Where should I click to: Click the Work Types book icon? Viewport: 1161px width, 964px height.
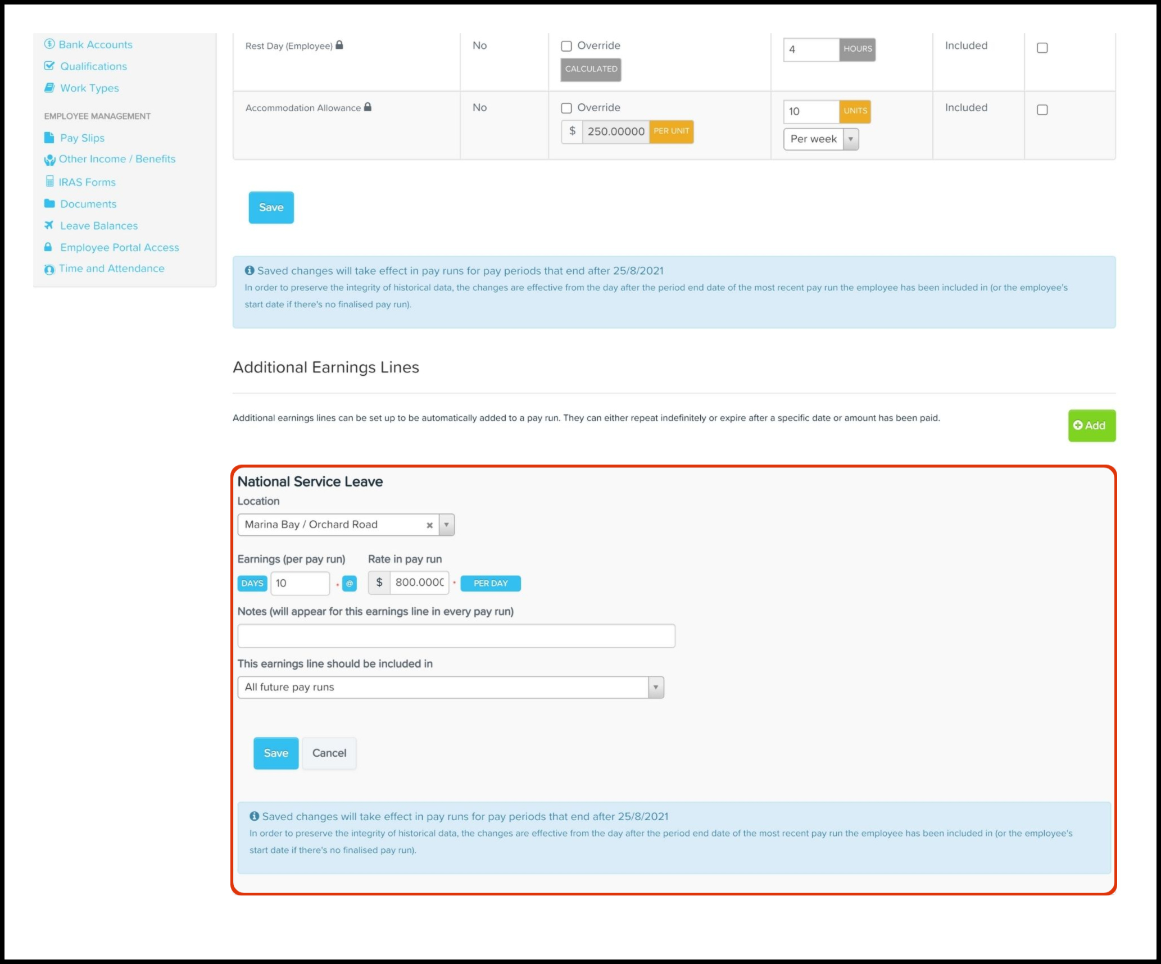(49, 88)
